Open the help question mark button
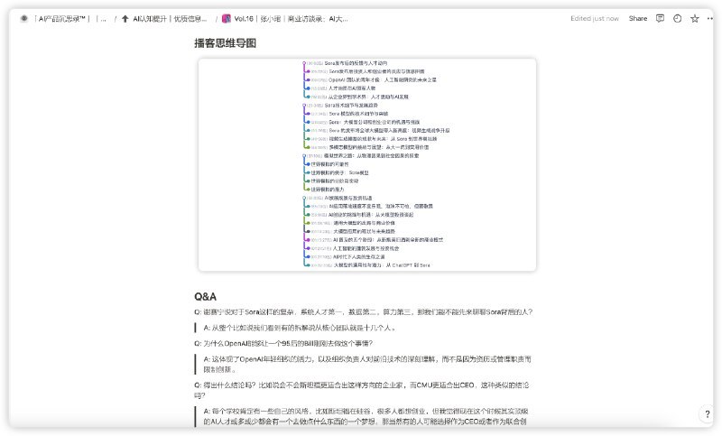722x436 pixels. [708, 414]
